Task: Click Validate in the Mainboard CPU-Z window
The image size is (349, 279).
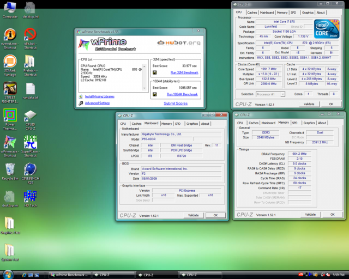Action: click(x=193, y=215)
